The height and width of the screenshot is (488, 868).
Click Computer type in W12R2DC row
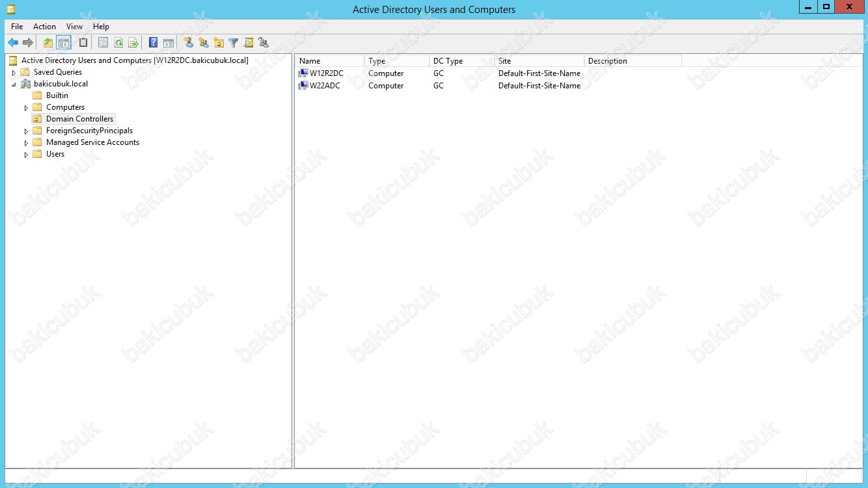pos(386,73)
